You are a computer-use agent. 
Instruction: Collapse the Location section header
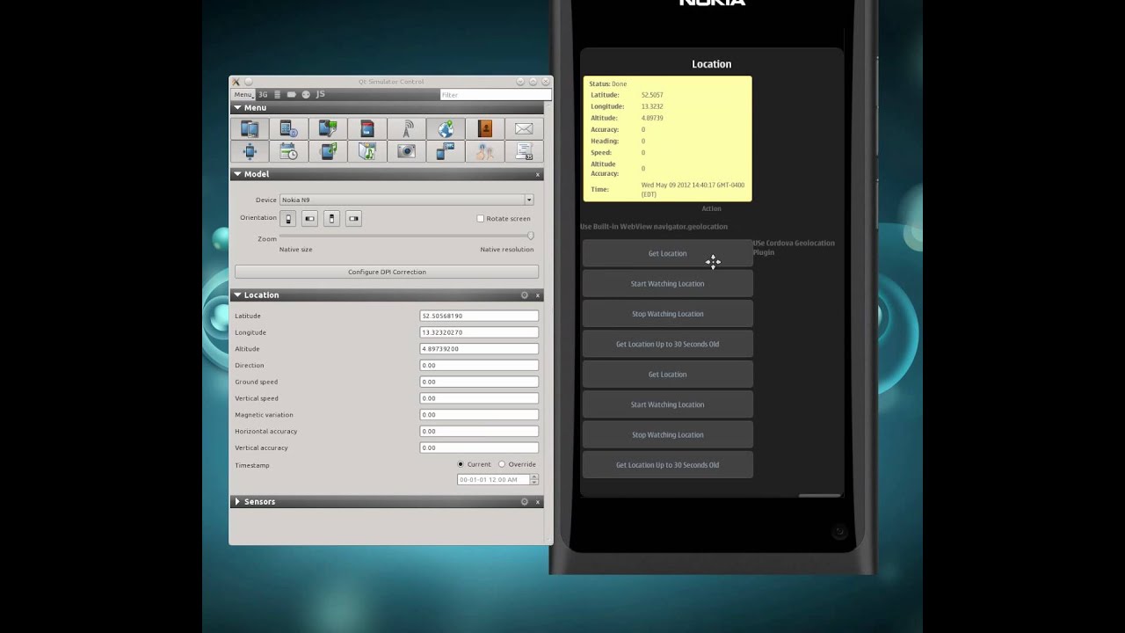tap(387, 295)
